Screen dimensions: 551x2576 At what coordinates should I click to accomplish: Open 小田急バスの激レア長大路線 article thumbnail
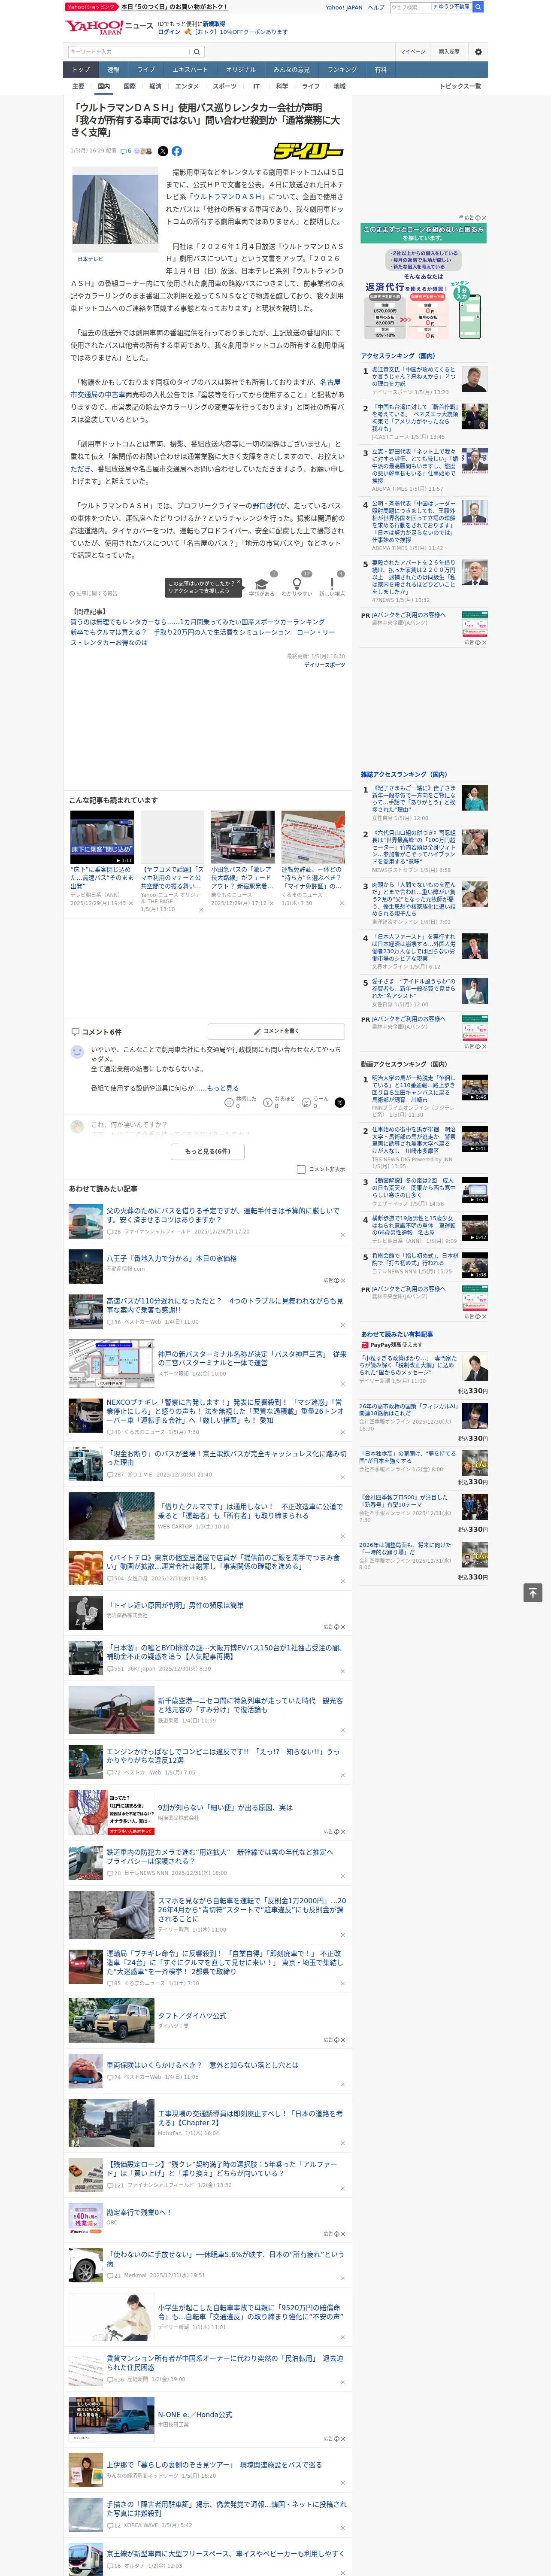(x=242, y=837)
